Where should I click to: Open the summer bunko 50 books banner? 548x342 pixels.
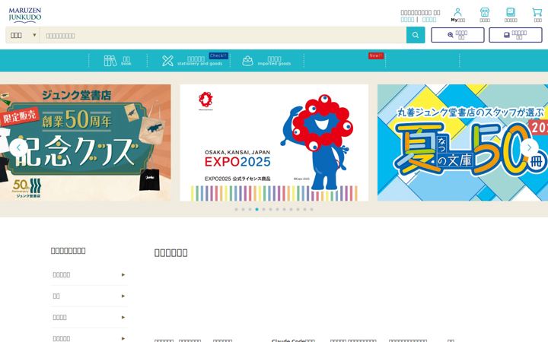tap(463, 142)
